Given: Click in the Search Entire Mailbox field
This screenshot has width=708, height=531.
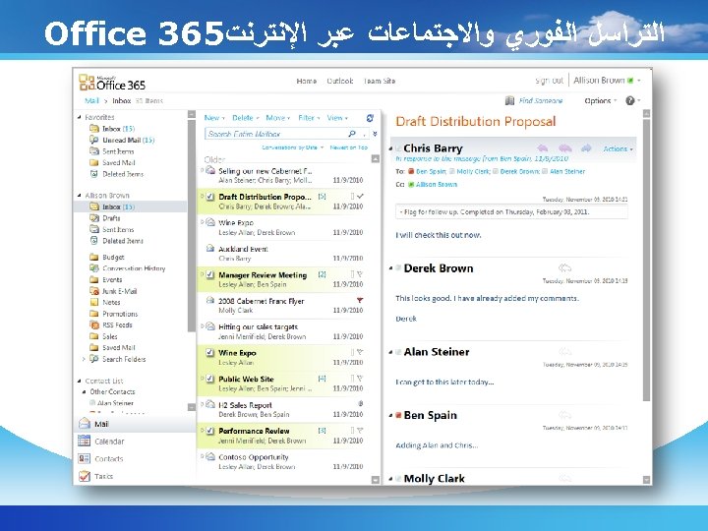Looking at the screenshot, I should [x=275, y=134].
